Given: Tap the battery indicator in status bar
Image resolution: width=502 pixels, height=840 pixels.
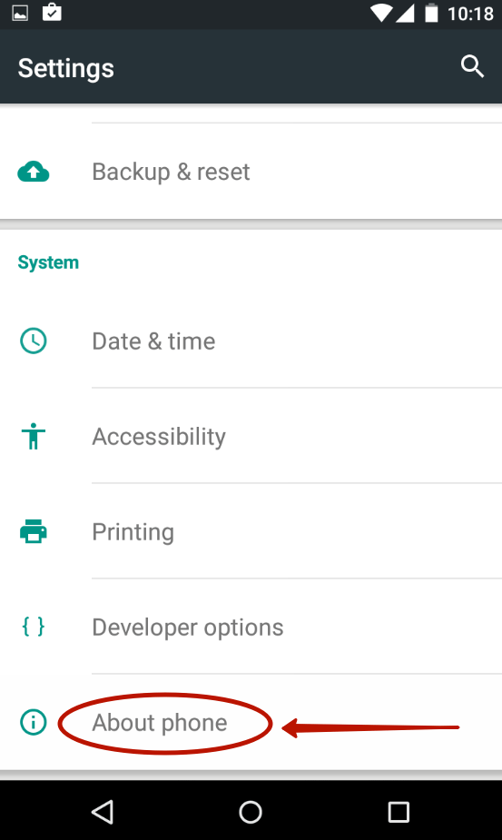Looking at the screenshot, I should (x=431, y=13).
